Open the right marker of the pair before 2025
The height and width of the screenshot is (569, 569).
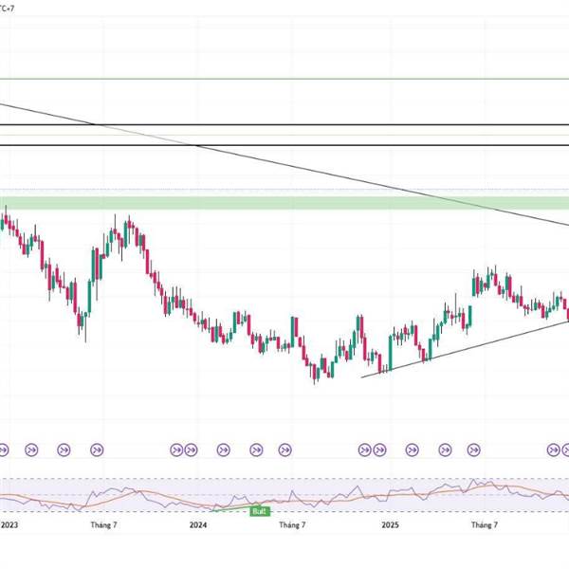pyautogui.click(x=379, y=450)
